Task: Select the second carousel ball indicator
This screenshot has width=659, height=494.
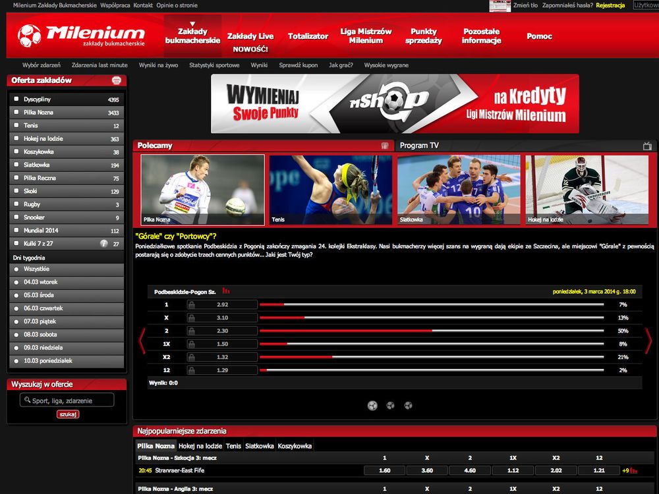Action: (390, 405)
